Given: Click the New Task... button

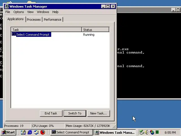Looking at the screenshot, I should pyautogui.click(x=98, y=113).
